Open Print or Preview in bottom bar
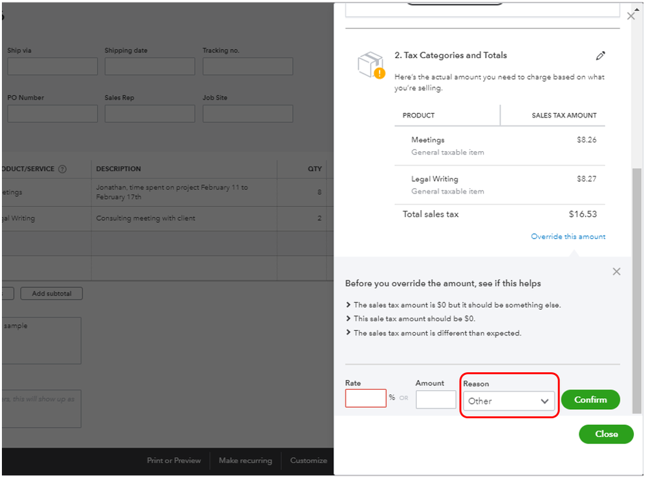 tap(173, 461)
